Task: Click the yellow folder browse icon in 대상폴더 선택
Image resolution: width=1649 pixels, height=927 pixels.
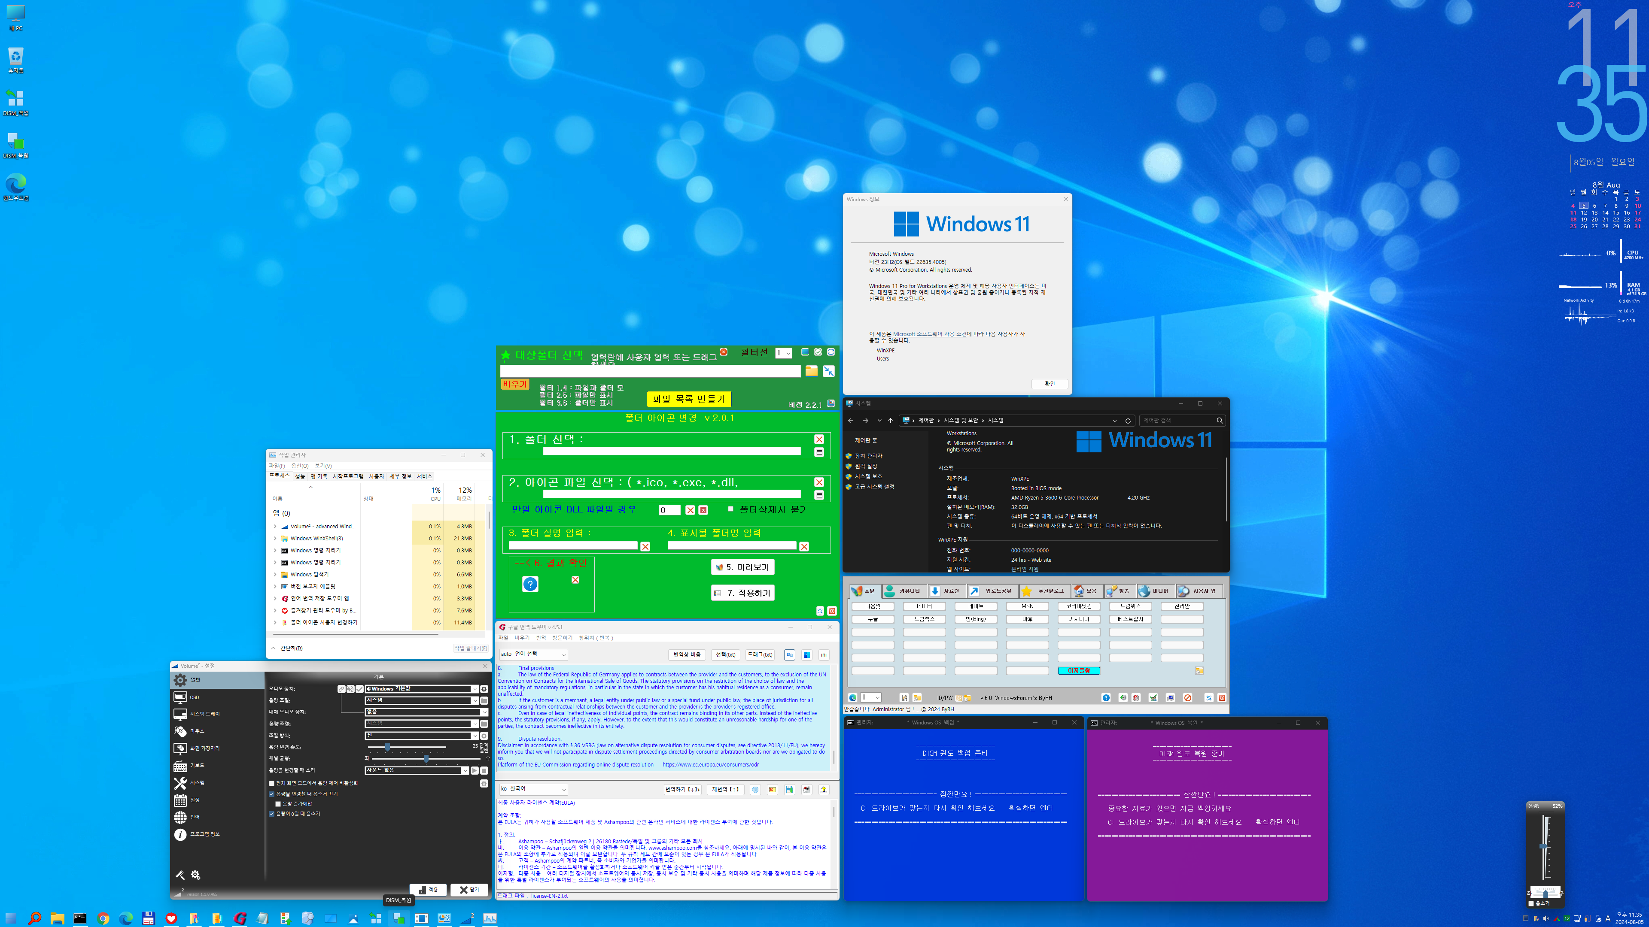Action: click(811, 371)
